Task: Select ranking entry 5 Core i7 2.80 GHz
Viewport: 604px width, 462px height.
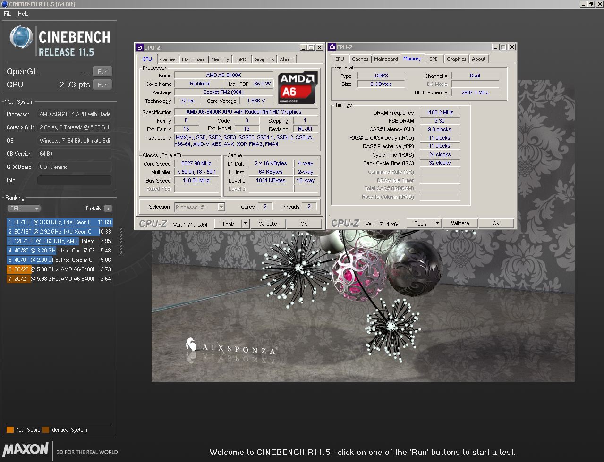Action: (60, 260)
